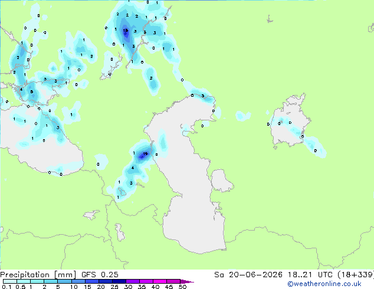Viewport: 374px width, 289px height.
Task: Click the 'Precipitation [mm]' title text
Action: click(x=38, y=275)
